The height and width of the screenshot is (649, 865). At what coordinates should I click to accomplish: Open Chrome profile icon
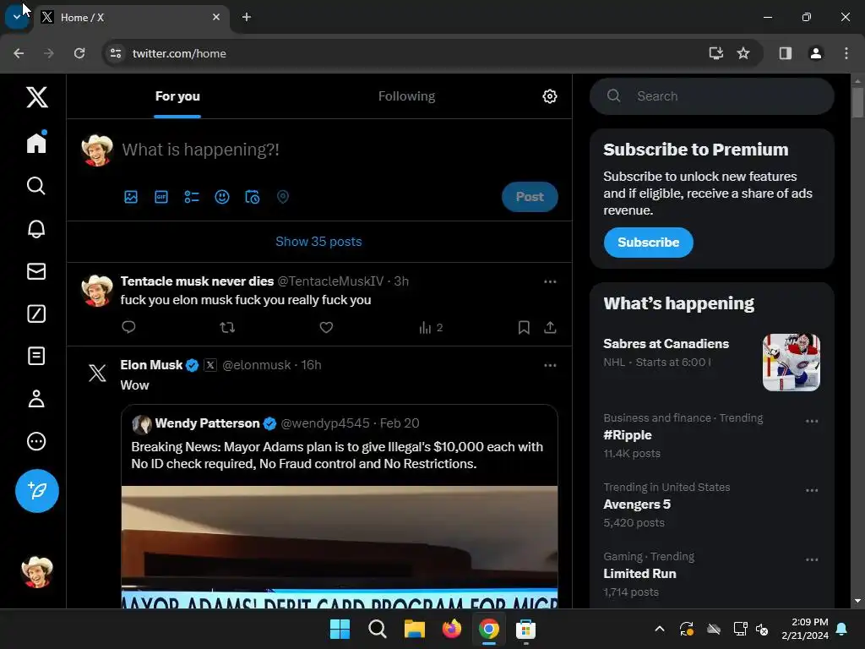point(815,53)
